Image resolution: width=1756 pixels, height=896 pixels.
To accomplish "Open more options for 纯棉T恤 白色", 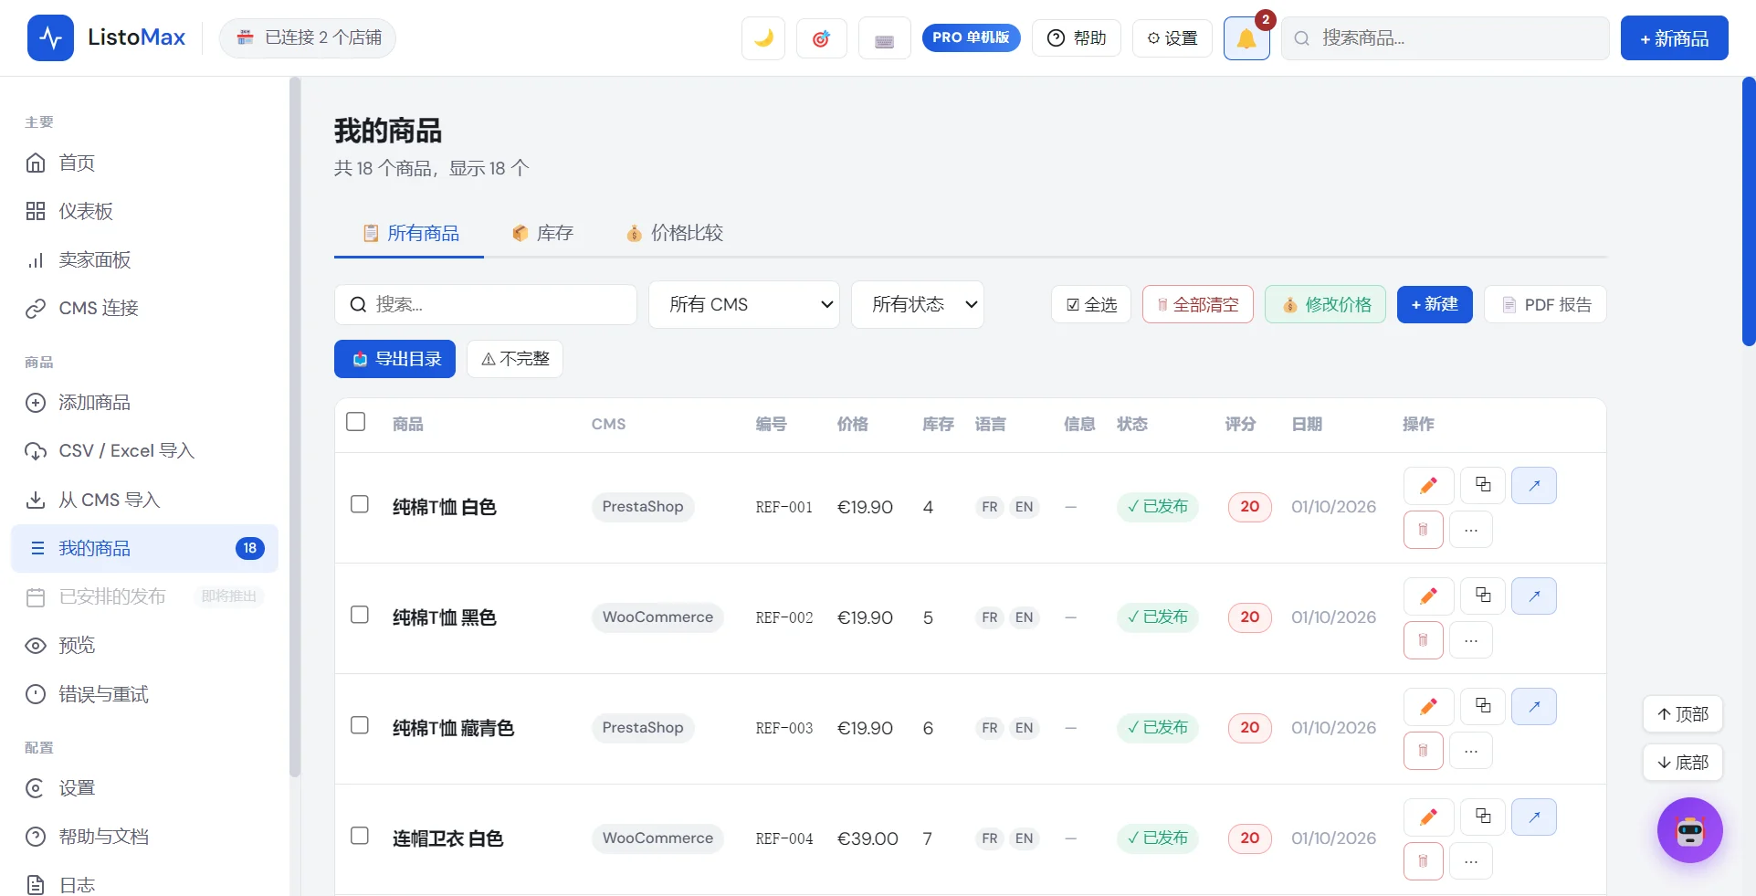I will (x=1471, y=530).
